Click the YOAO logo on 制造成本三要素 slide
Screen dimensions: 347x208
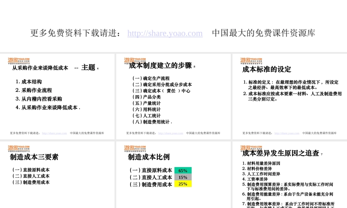19,148
